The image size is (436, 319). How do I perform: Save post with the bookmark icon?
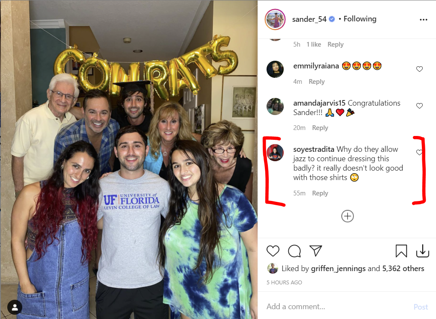pos(401,251)
